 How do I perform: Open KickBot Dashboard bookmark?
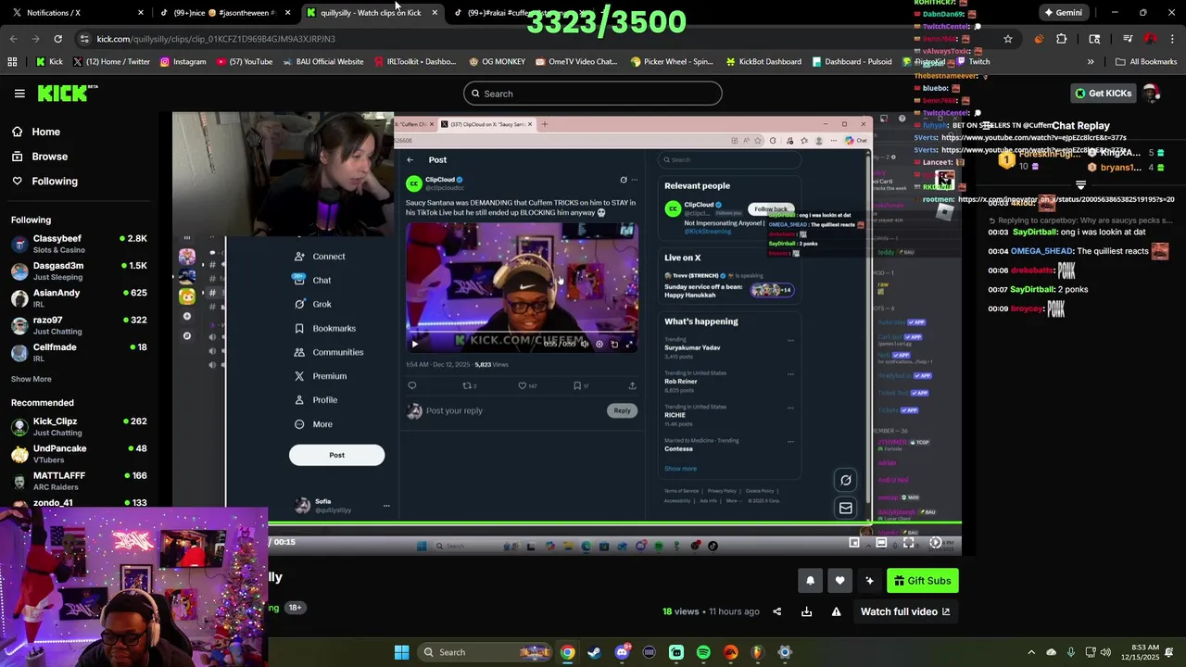tap(763, 62)
